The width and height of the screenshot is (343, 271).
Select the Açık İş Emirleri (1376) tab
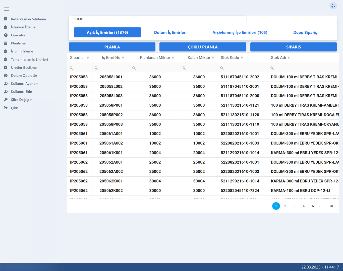click(x=107, y=32)
